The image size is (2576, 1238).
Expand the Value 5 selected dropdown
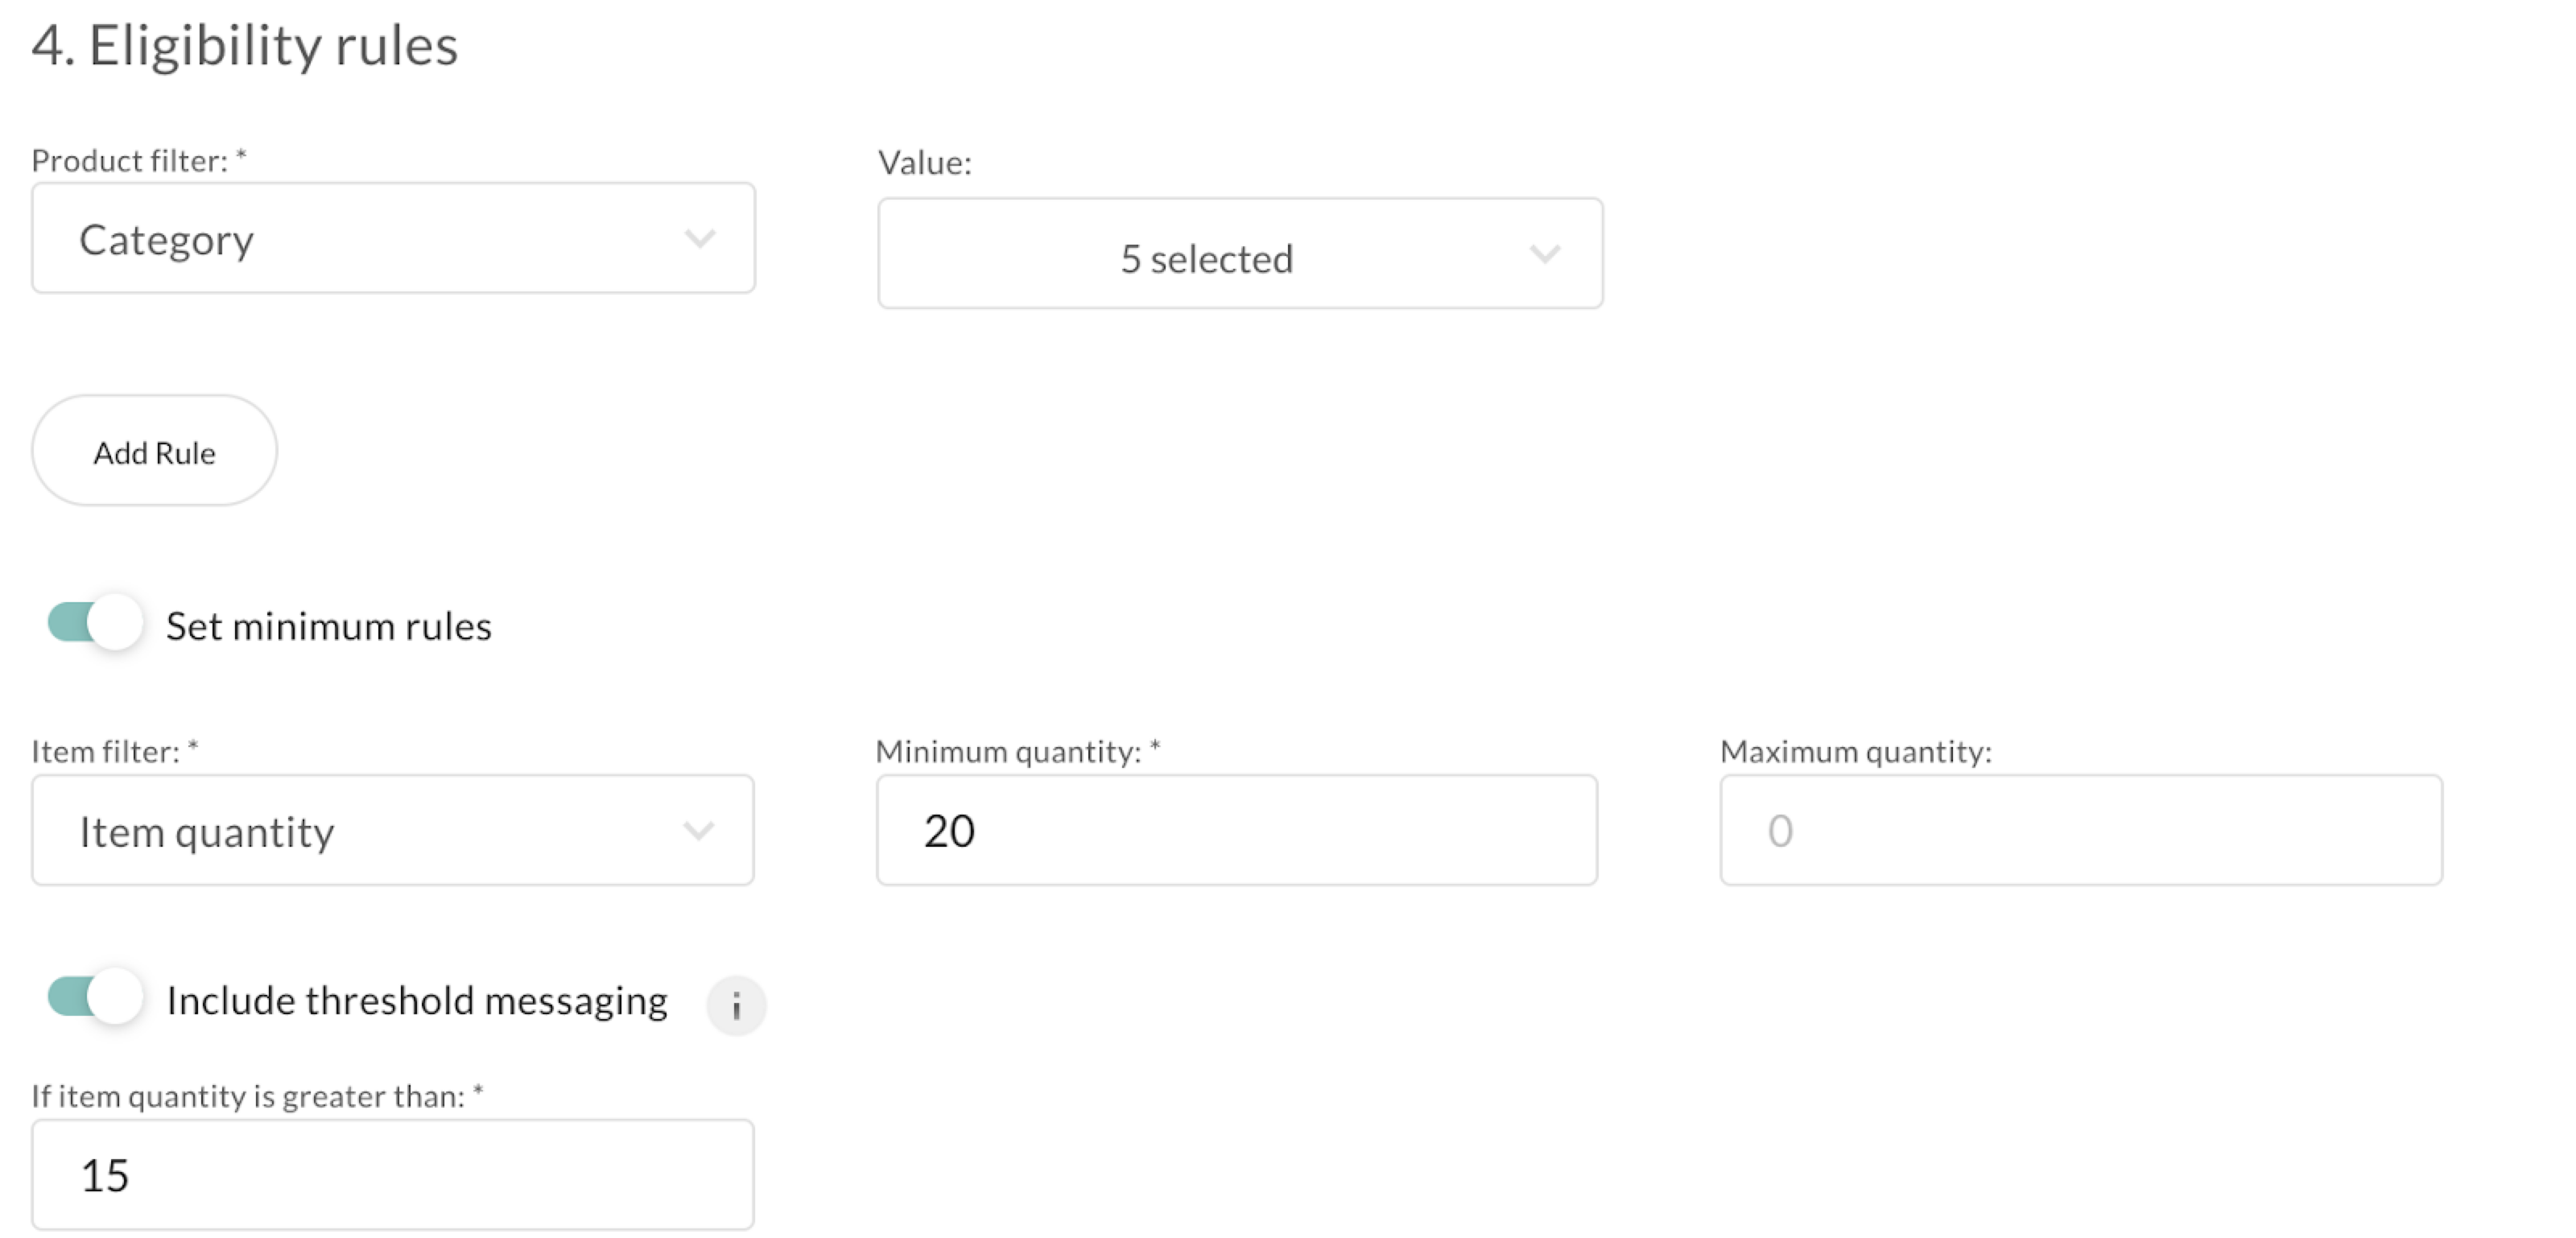1240,254
